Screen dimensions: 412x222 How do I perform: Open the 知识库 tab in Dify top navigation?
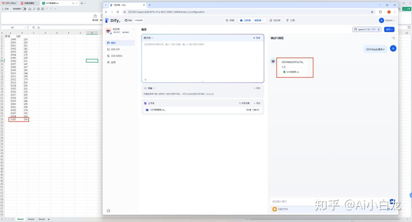pos(275,20)
